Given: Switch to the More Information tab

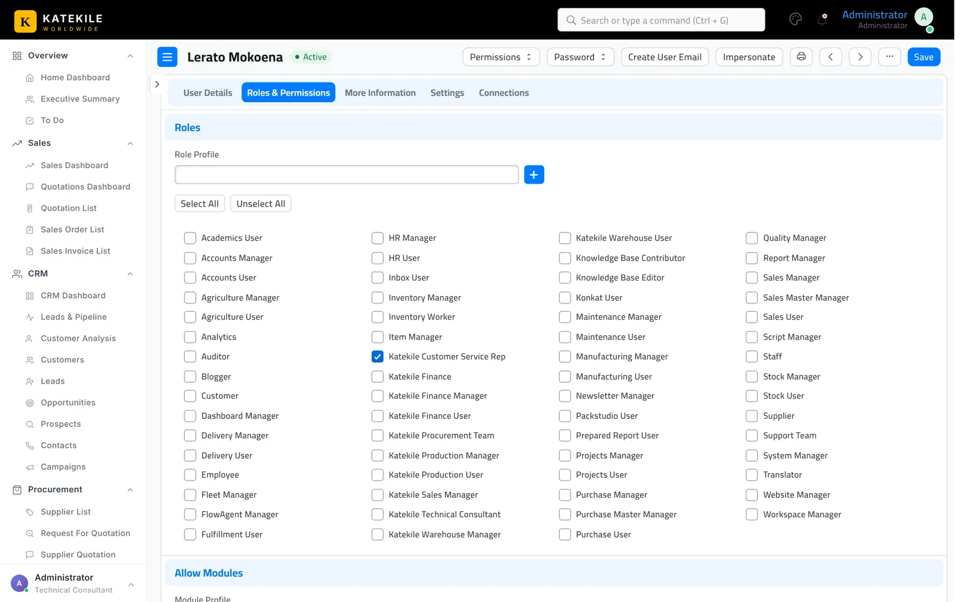Looking at the screenshot, I should click(380, 93).
